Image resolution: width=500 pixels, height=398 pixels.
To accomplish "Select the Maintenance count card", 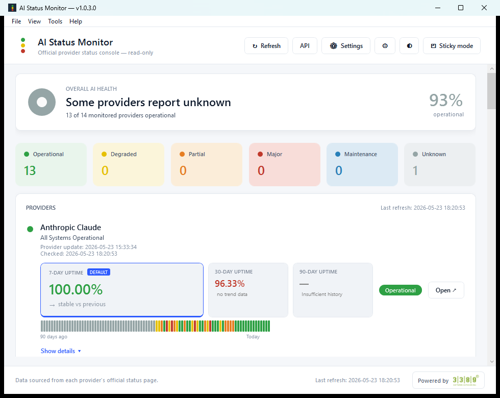I will tap(362, 164).
